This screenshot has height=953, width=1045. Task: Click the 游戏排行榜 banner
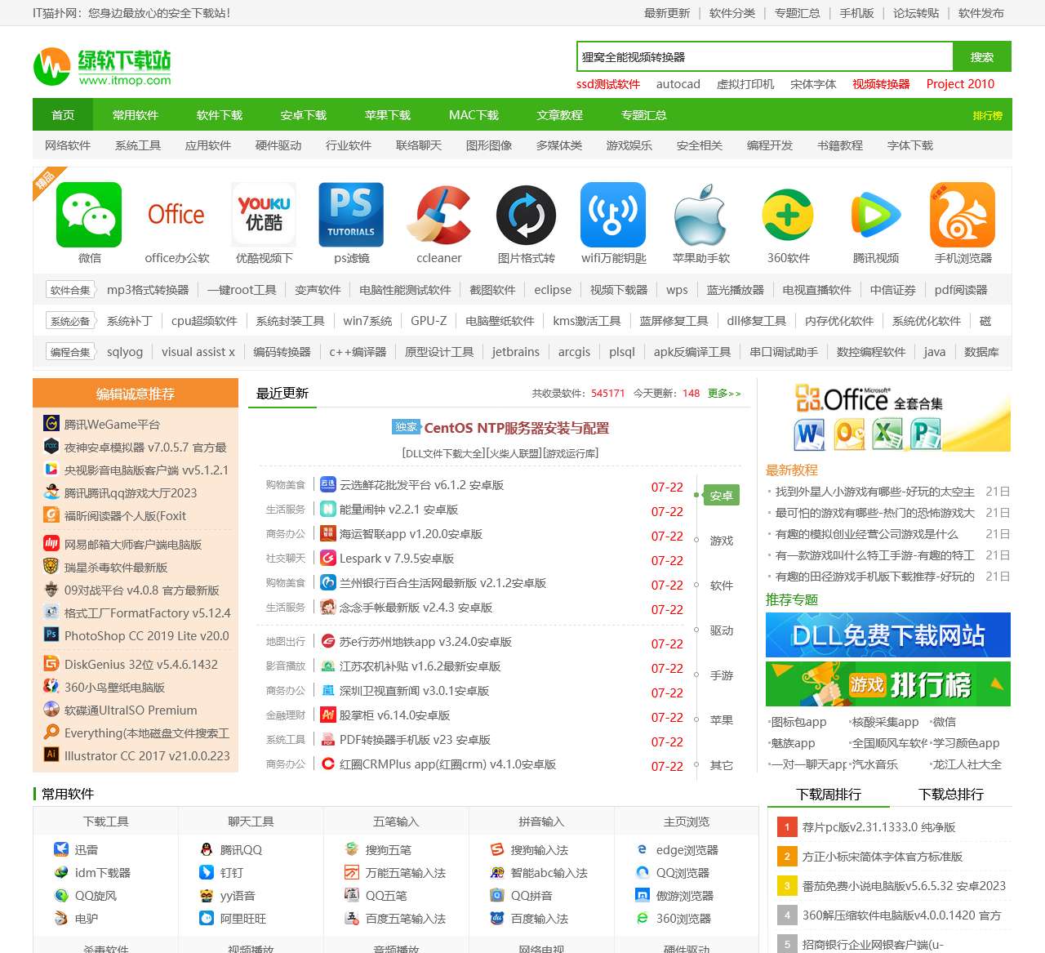(888, 684)
